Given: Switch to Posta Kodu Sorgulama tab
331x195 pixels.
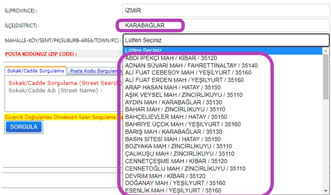Looking at the screenshot, I should coord(95,71).
